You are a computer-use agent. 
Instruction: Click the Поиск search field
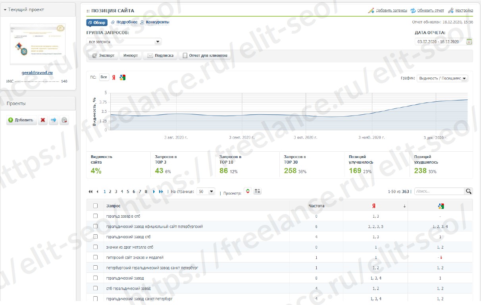pos(439,191)
